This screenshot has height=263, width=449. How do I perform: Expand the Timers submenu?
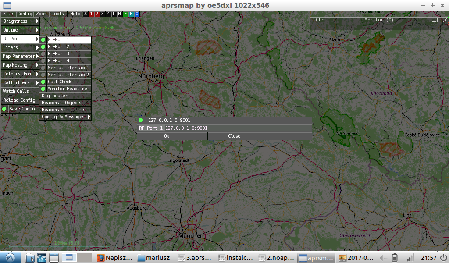[x=20, y=47]
